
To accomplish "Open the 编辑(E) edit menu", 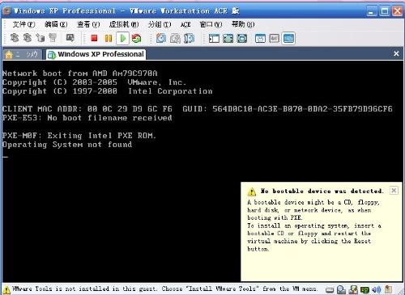I will pos(56,24).
